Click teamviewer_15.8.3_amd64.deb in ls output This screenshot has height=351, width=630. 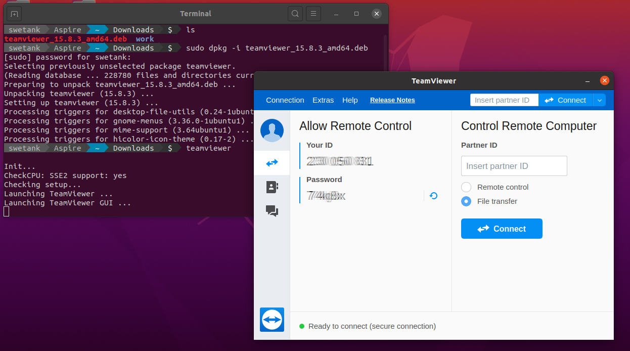66,39
